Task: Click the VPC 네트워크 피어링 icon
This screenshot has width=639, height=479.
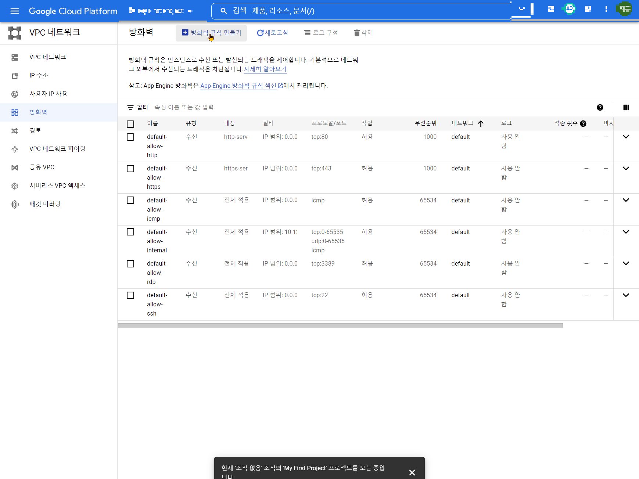Action: 15,149
